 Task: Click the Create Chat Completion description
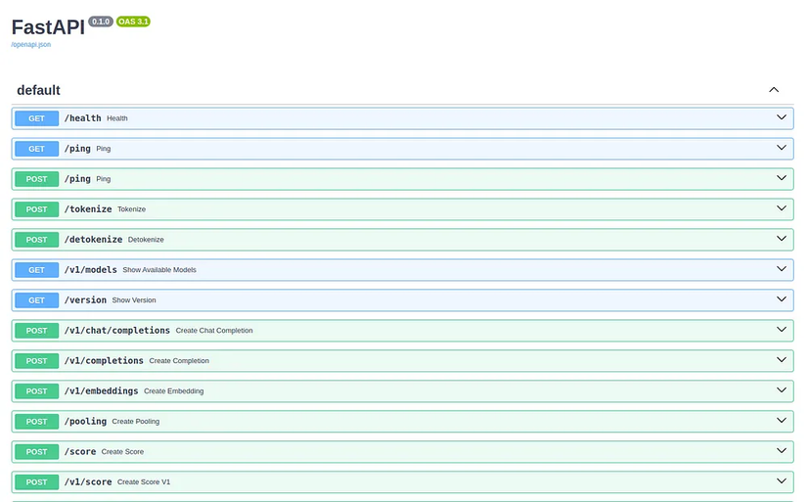coord(214,331)
